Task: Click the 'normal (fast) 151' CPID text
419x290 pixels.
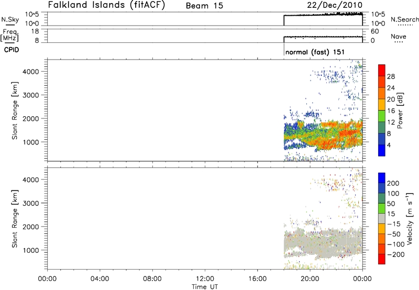Action: click(x=315, y=52)
